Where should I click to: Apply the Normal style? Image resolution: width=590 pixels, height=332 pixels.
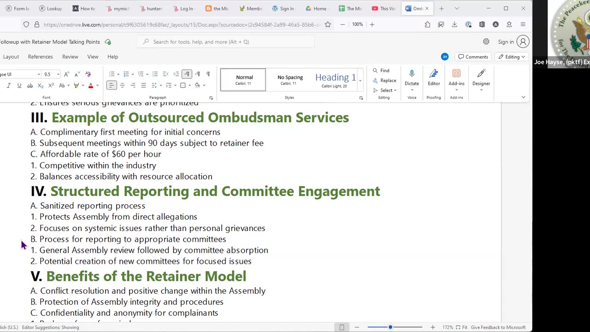click(243, 80)
